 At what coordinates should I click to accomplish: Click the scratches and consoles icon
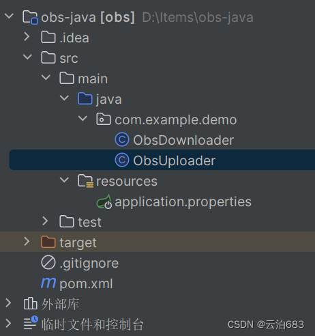tap(31, 323)
